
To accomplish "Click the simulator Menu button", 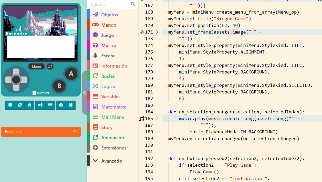I will pos(36,67).
